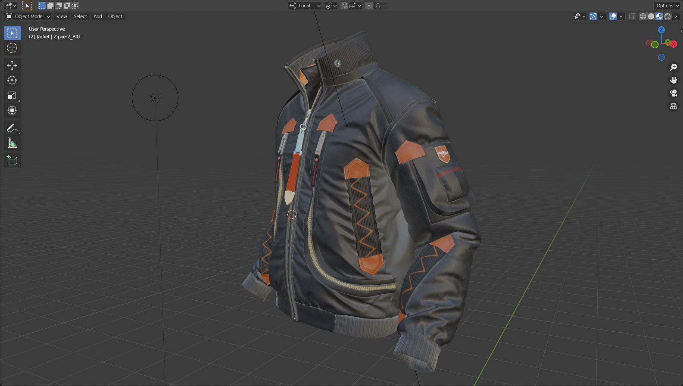Activate the Move tool
The height and width of the screenshot is (386, 683).
(x=12, y=65)
